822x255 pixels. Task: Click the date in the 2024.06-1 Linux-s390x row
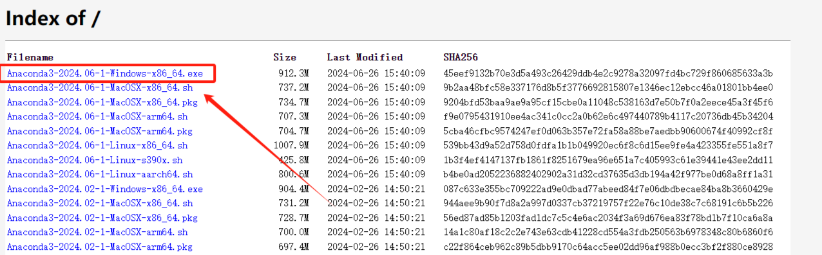click(x=376, y=160)
